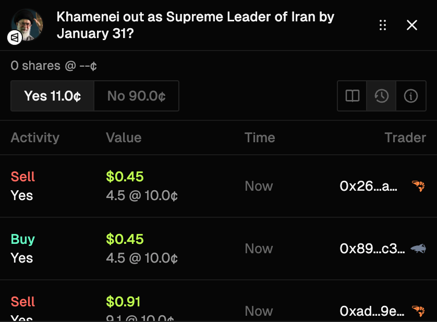Open the order book view icon
This screenshot has height=322, width=437.
point(353,96)
